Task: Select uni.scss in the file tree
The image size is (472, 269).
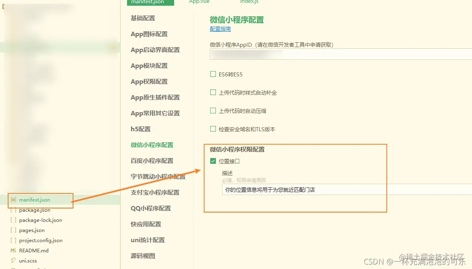Action: (28, 260)
